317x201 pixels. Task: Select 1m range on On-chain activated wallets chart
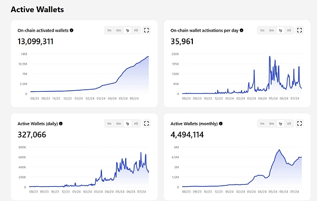pos(109,30)
